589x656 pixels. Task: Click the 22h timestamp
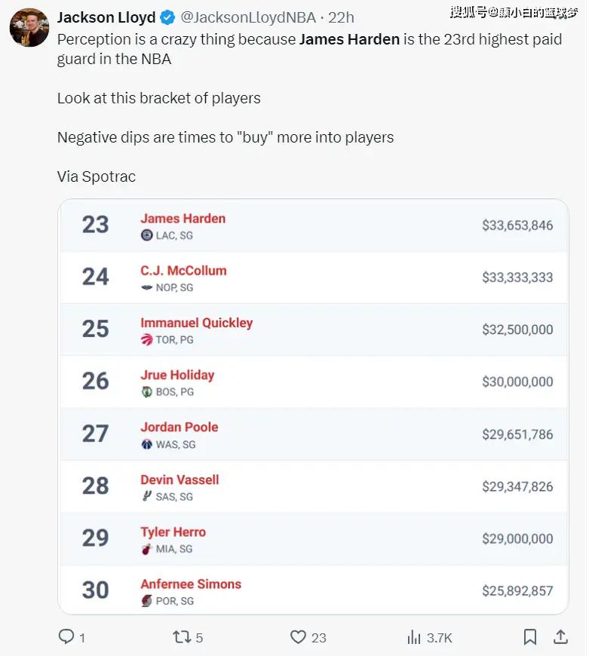click(x=341, y=17)
